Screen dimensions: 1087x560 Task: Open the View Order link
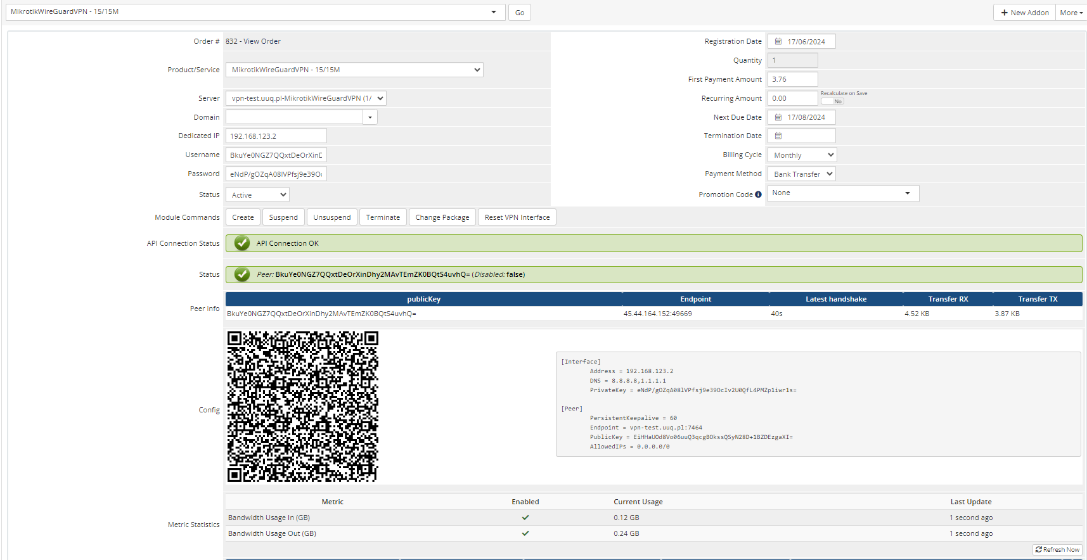point(262,41)
